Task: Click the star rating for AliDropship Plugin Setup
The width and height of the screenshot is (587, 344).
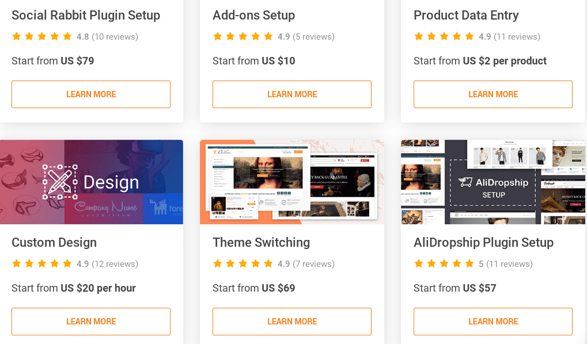Action: click(444, 263)
